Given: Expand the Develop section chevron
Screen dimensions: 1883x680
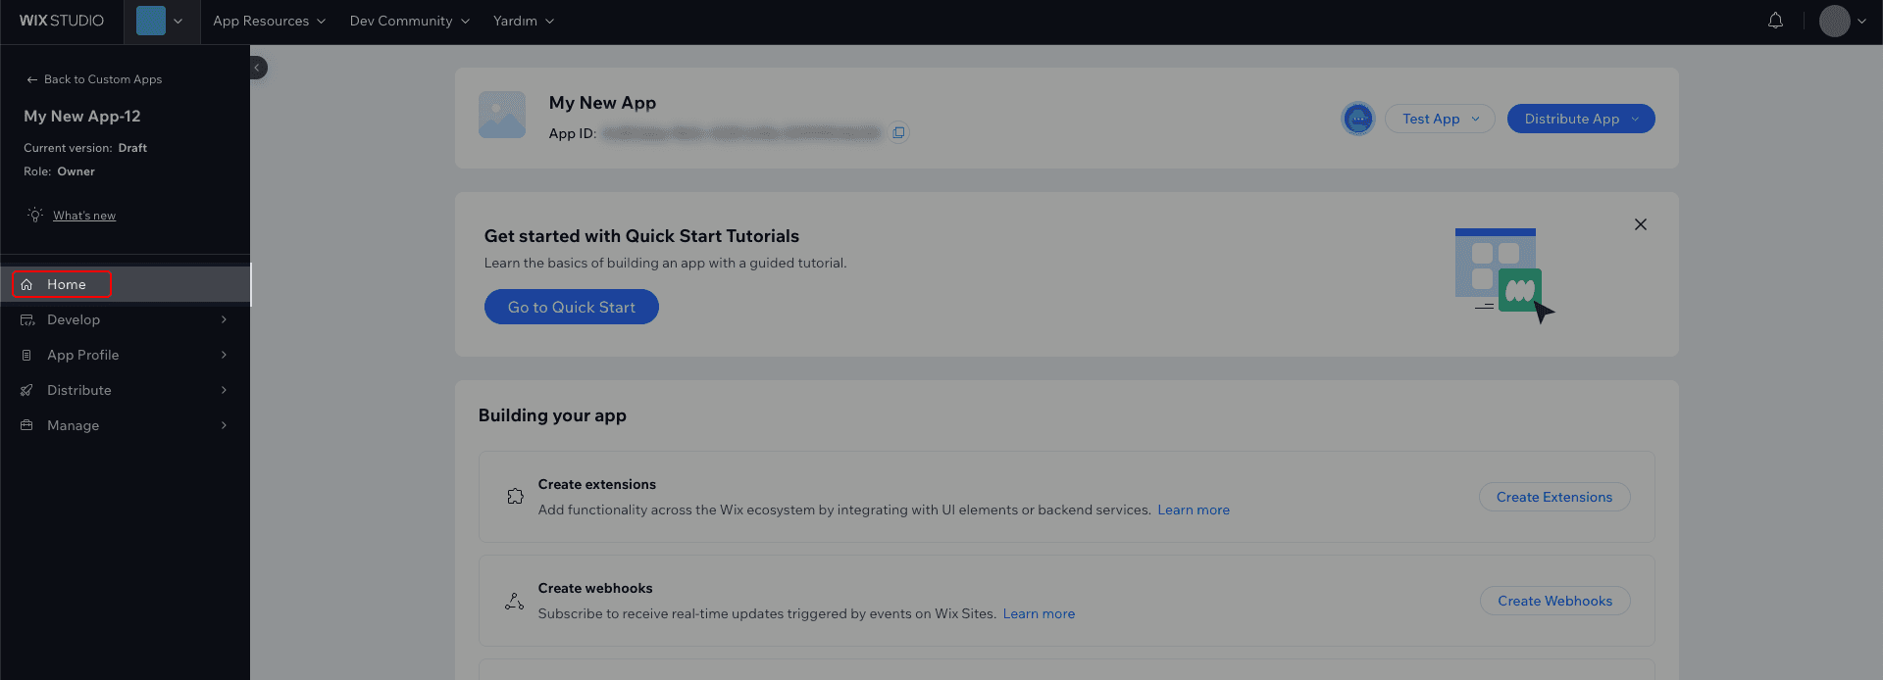Looking at the screenshot, I should (x=224, y=319).
